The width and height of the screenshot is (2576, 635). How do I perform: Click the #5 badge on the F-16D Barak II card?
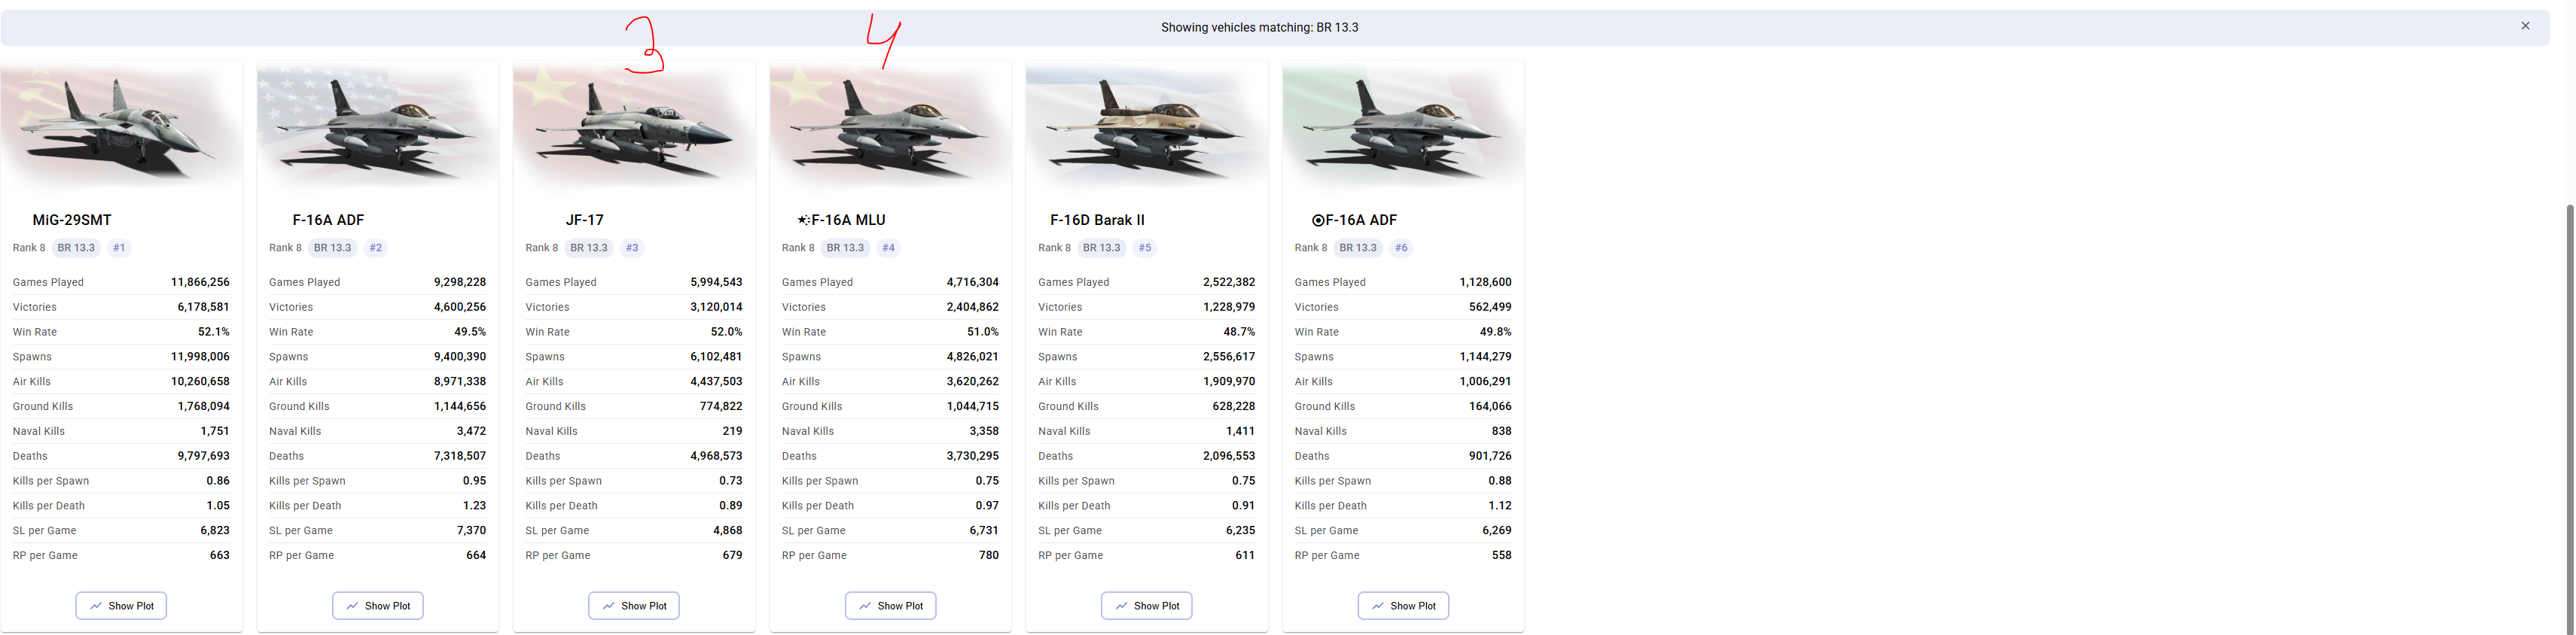[1145, 248]
